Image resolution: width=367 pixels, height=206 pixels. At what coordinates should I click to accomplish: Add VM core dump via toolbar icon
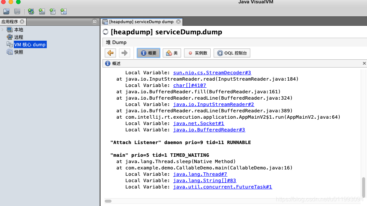[53, 11]
